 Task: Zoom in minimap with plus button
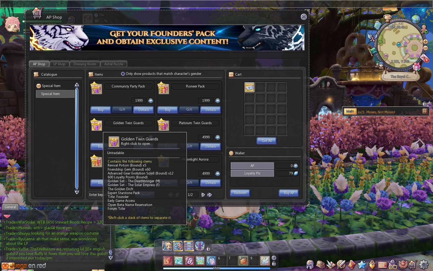(425, 42)
